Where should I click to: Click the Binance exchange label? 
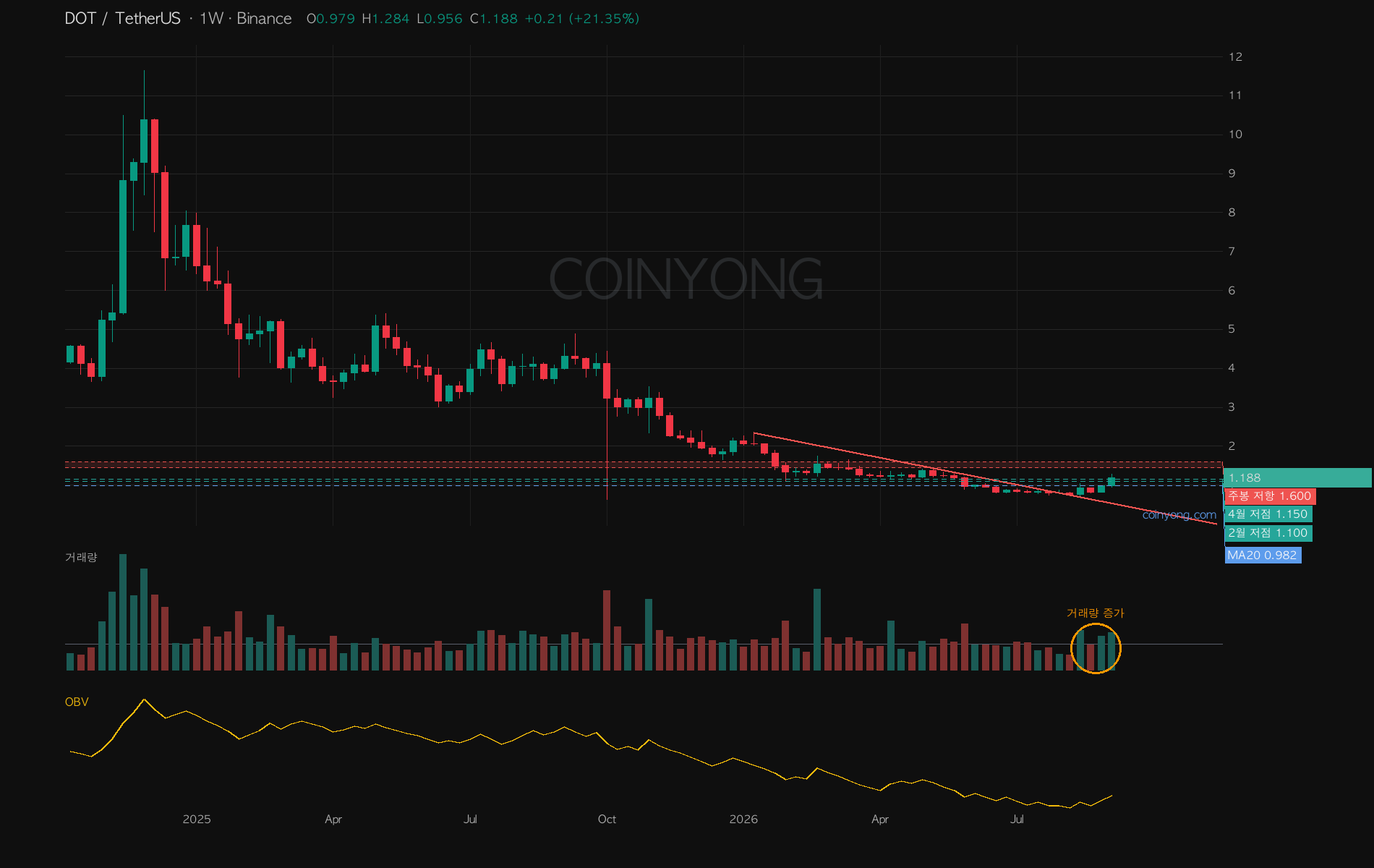coord(264,18)
